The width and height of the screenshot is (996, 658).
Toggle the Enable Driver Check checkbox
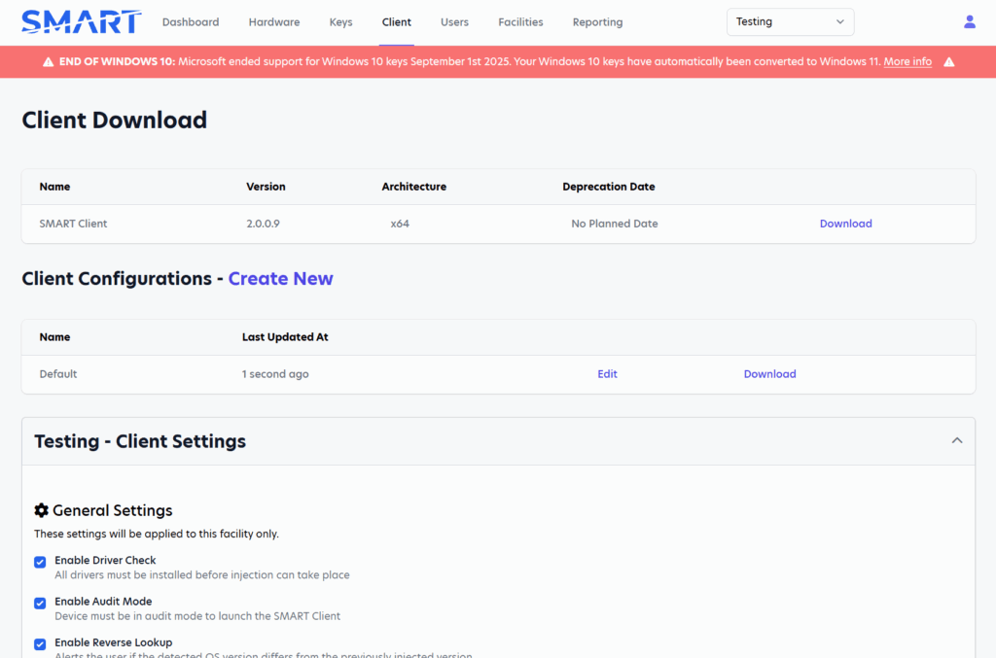click(x=40, y=562)
